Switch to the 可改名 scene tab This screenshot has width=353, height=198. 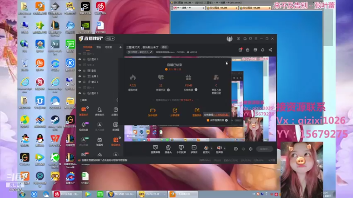(109, 47)
